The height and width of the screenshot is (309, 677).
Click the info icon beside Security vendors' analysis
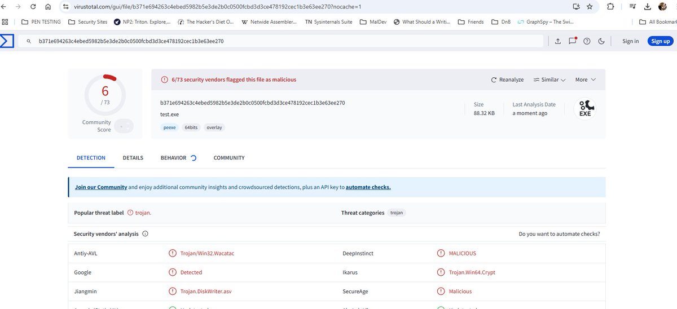pos(145,233)
